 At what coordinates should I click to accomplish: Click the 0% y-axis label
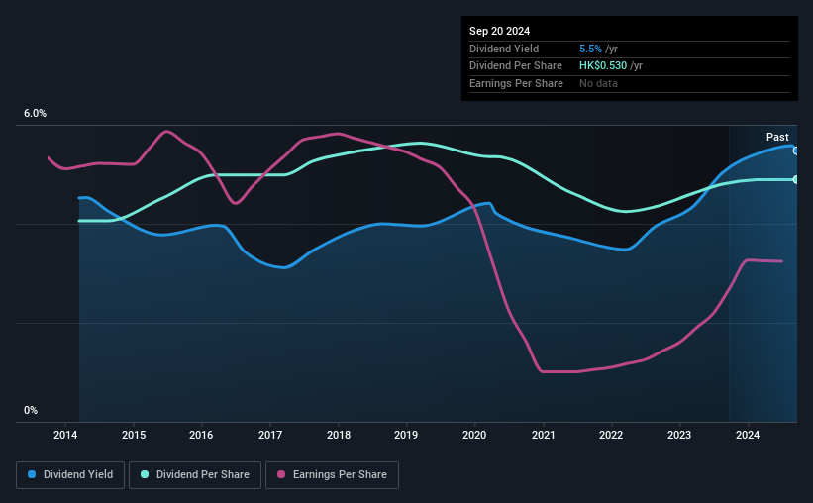pyautogui.click(x=31, y=410)
